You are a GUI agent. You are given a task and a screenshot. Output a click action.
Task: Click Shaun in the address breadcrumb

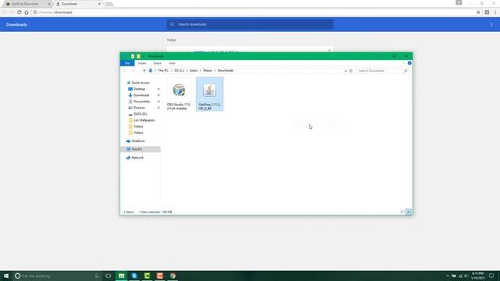coord(208,70)
